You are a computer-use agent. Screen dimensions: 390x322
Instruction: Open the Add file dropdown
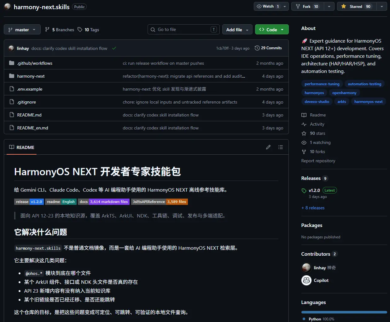[x=237, y=30]
